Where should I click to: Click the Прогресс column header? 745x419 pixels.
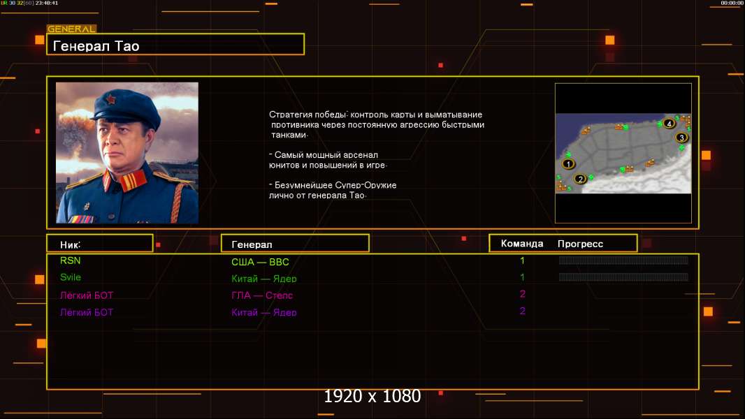[580, 244]
